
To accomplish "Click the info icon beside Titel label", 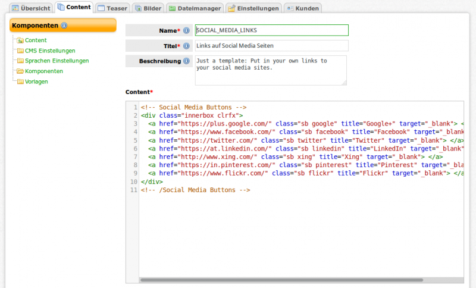I will (x=186, y=46).
